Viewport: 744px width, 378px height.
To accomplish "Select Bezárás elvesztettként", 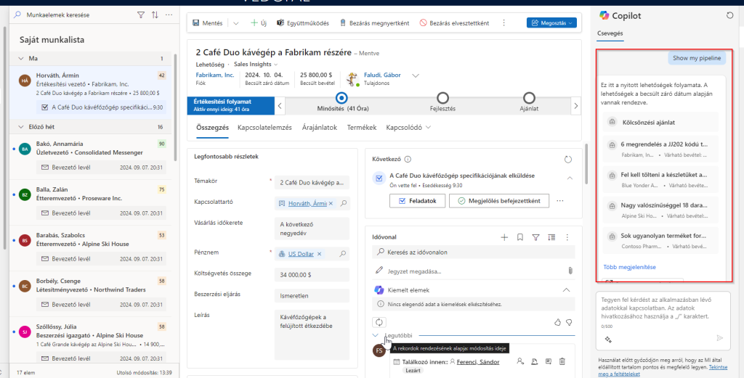I will coord(454,22).
